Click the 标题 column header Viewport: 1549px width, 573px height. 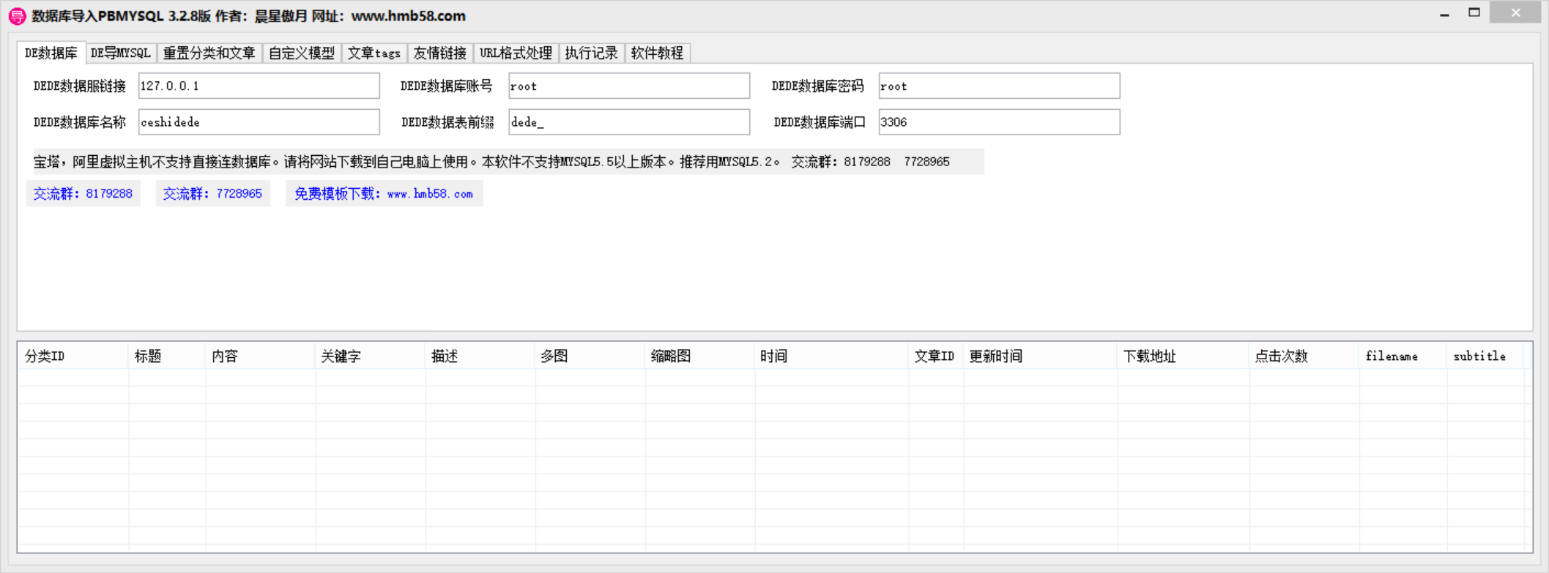click(168, 356)
